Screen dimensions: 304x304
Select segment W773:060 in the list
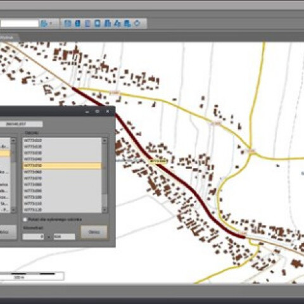[x=62, y=172]
